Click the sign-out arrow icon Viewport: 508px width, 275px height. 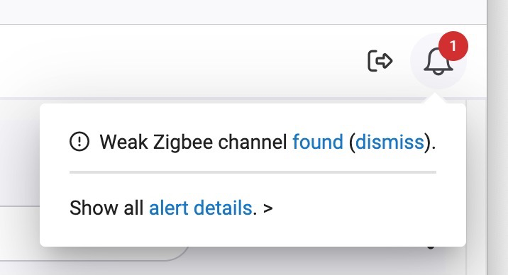coord(380,60)
